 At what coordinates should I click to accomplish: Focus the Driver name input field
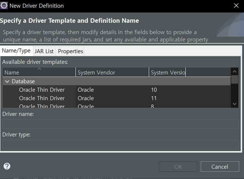[121, 124]
